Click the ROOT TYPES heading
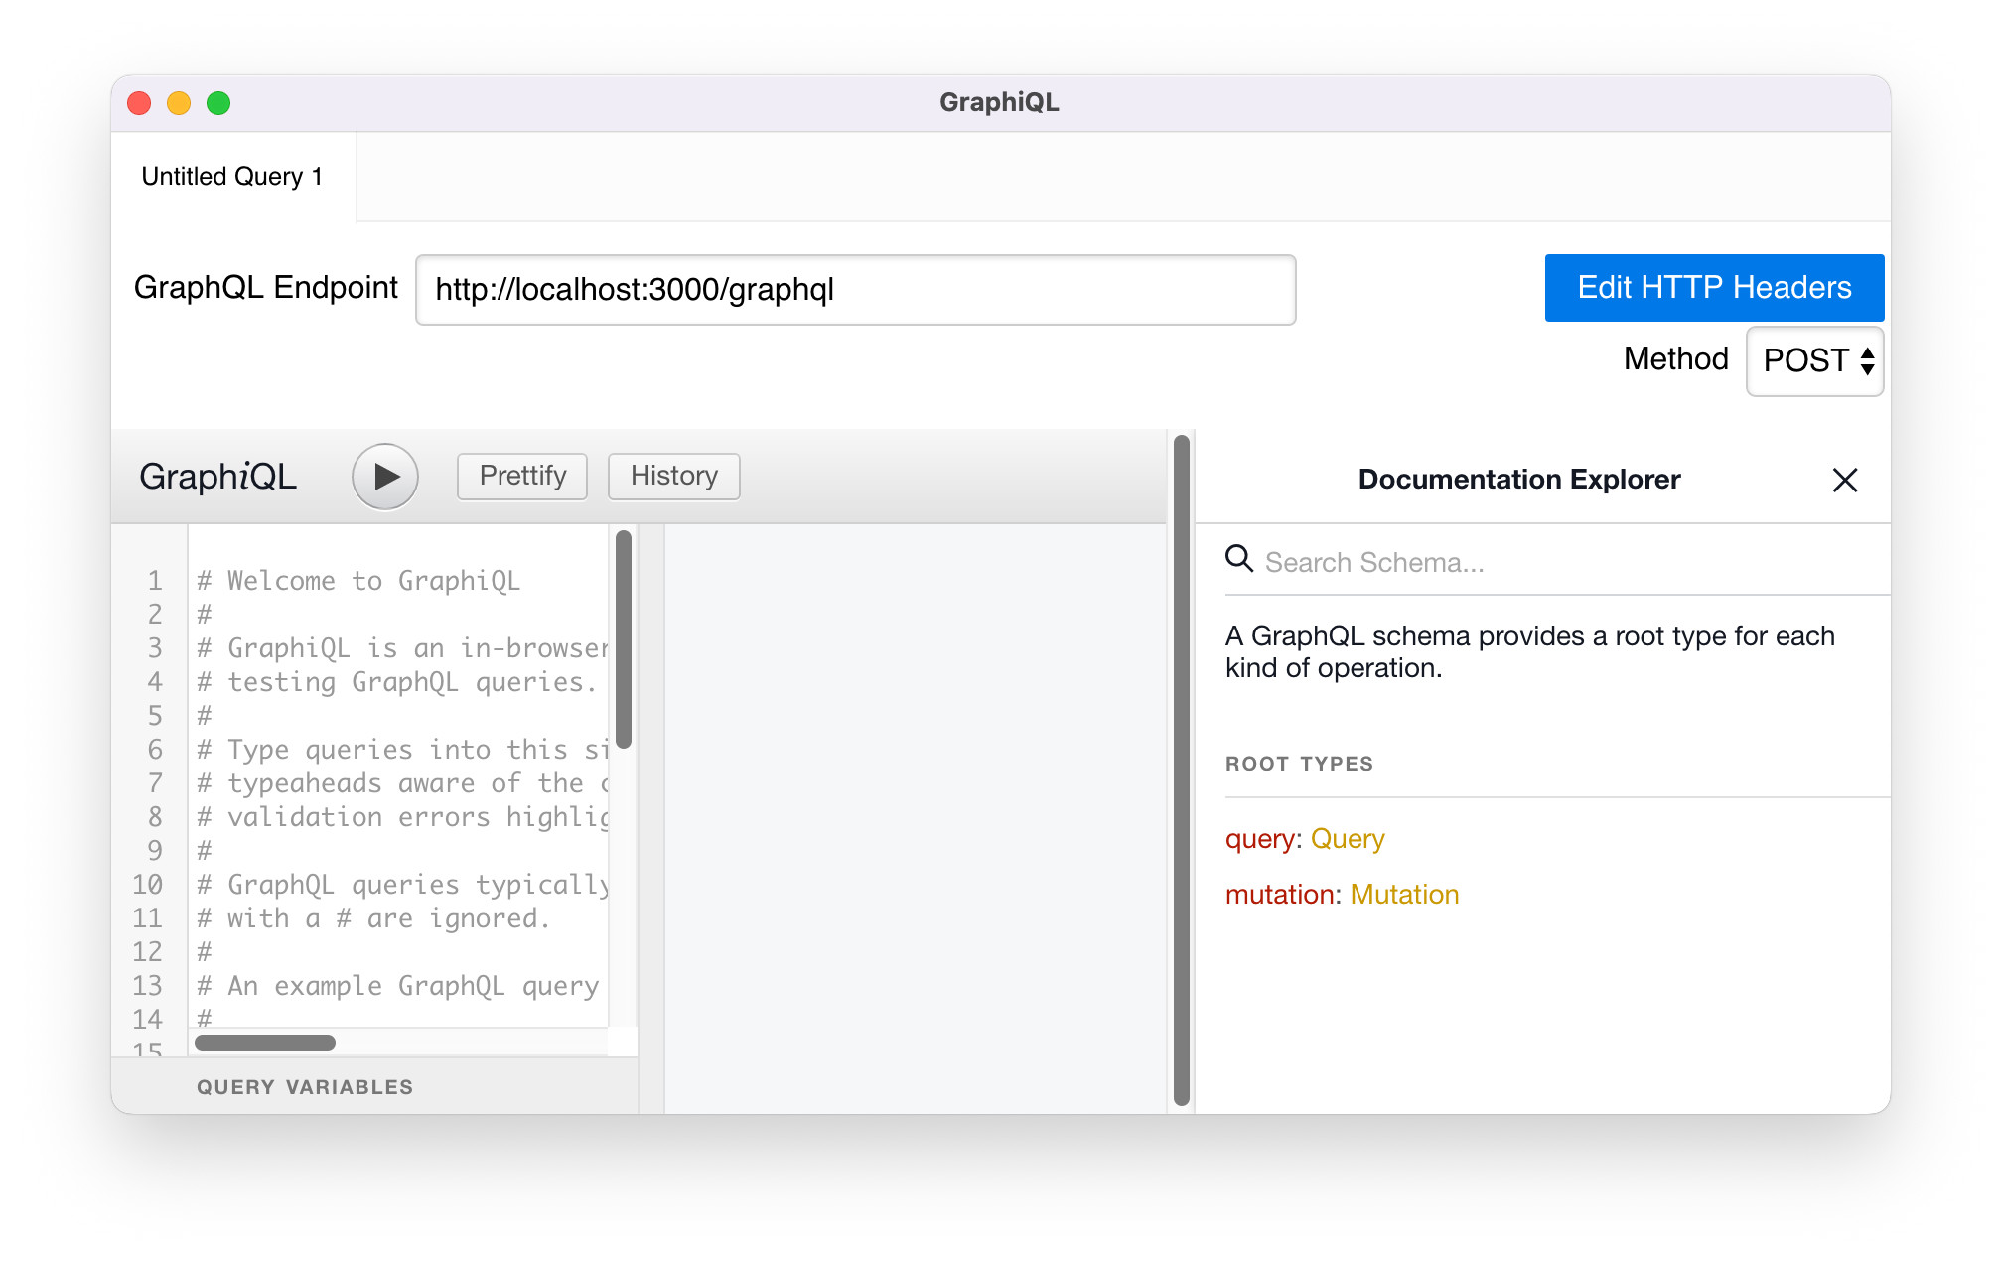This screenshot has height=1261, width=2002. click(x=1299, y=764)
